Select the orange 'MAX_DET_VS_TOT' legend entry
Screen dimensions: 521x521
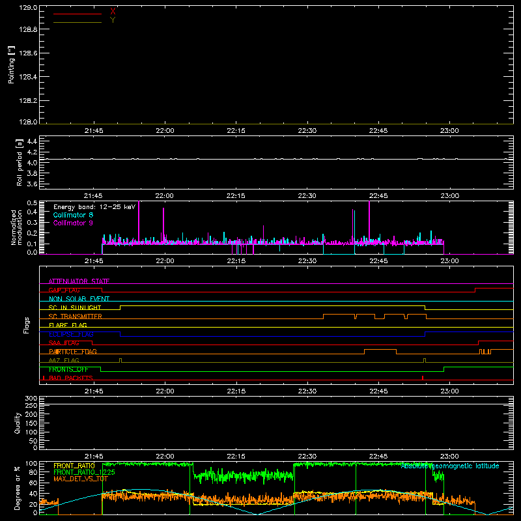coord(81,479)
